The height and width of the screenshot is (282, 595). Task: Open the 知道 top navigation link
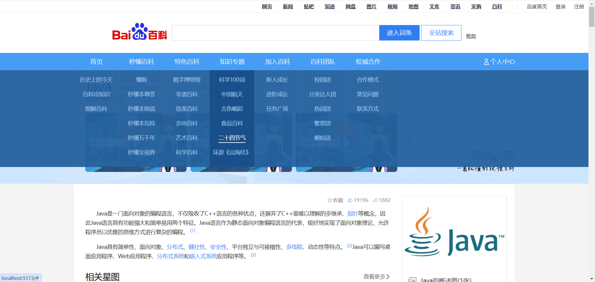click(330, 6)
